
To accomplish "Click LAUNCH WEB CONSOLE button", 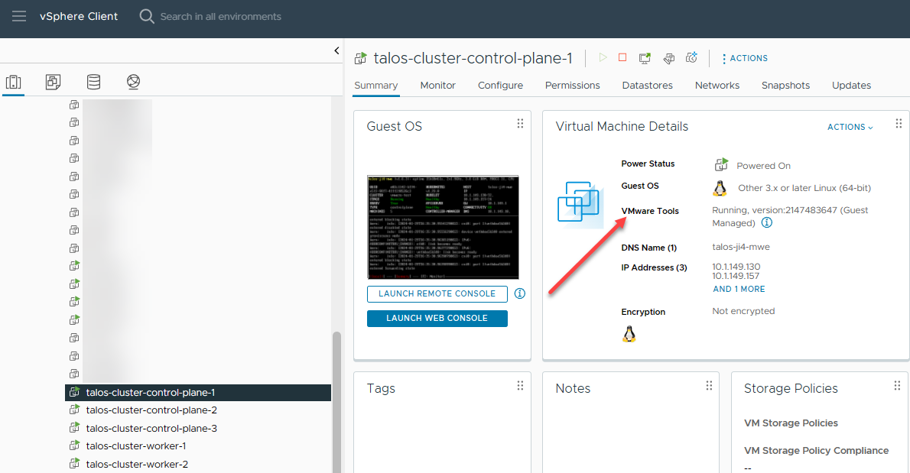I will click(x=437, y=318).
